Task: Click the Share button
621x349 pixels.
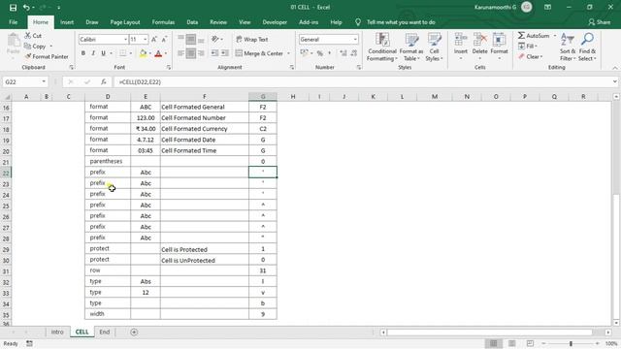Action: click(x=600, y=22)
